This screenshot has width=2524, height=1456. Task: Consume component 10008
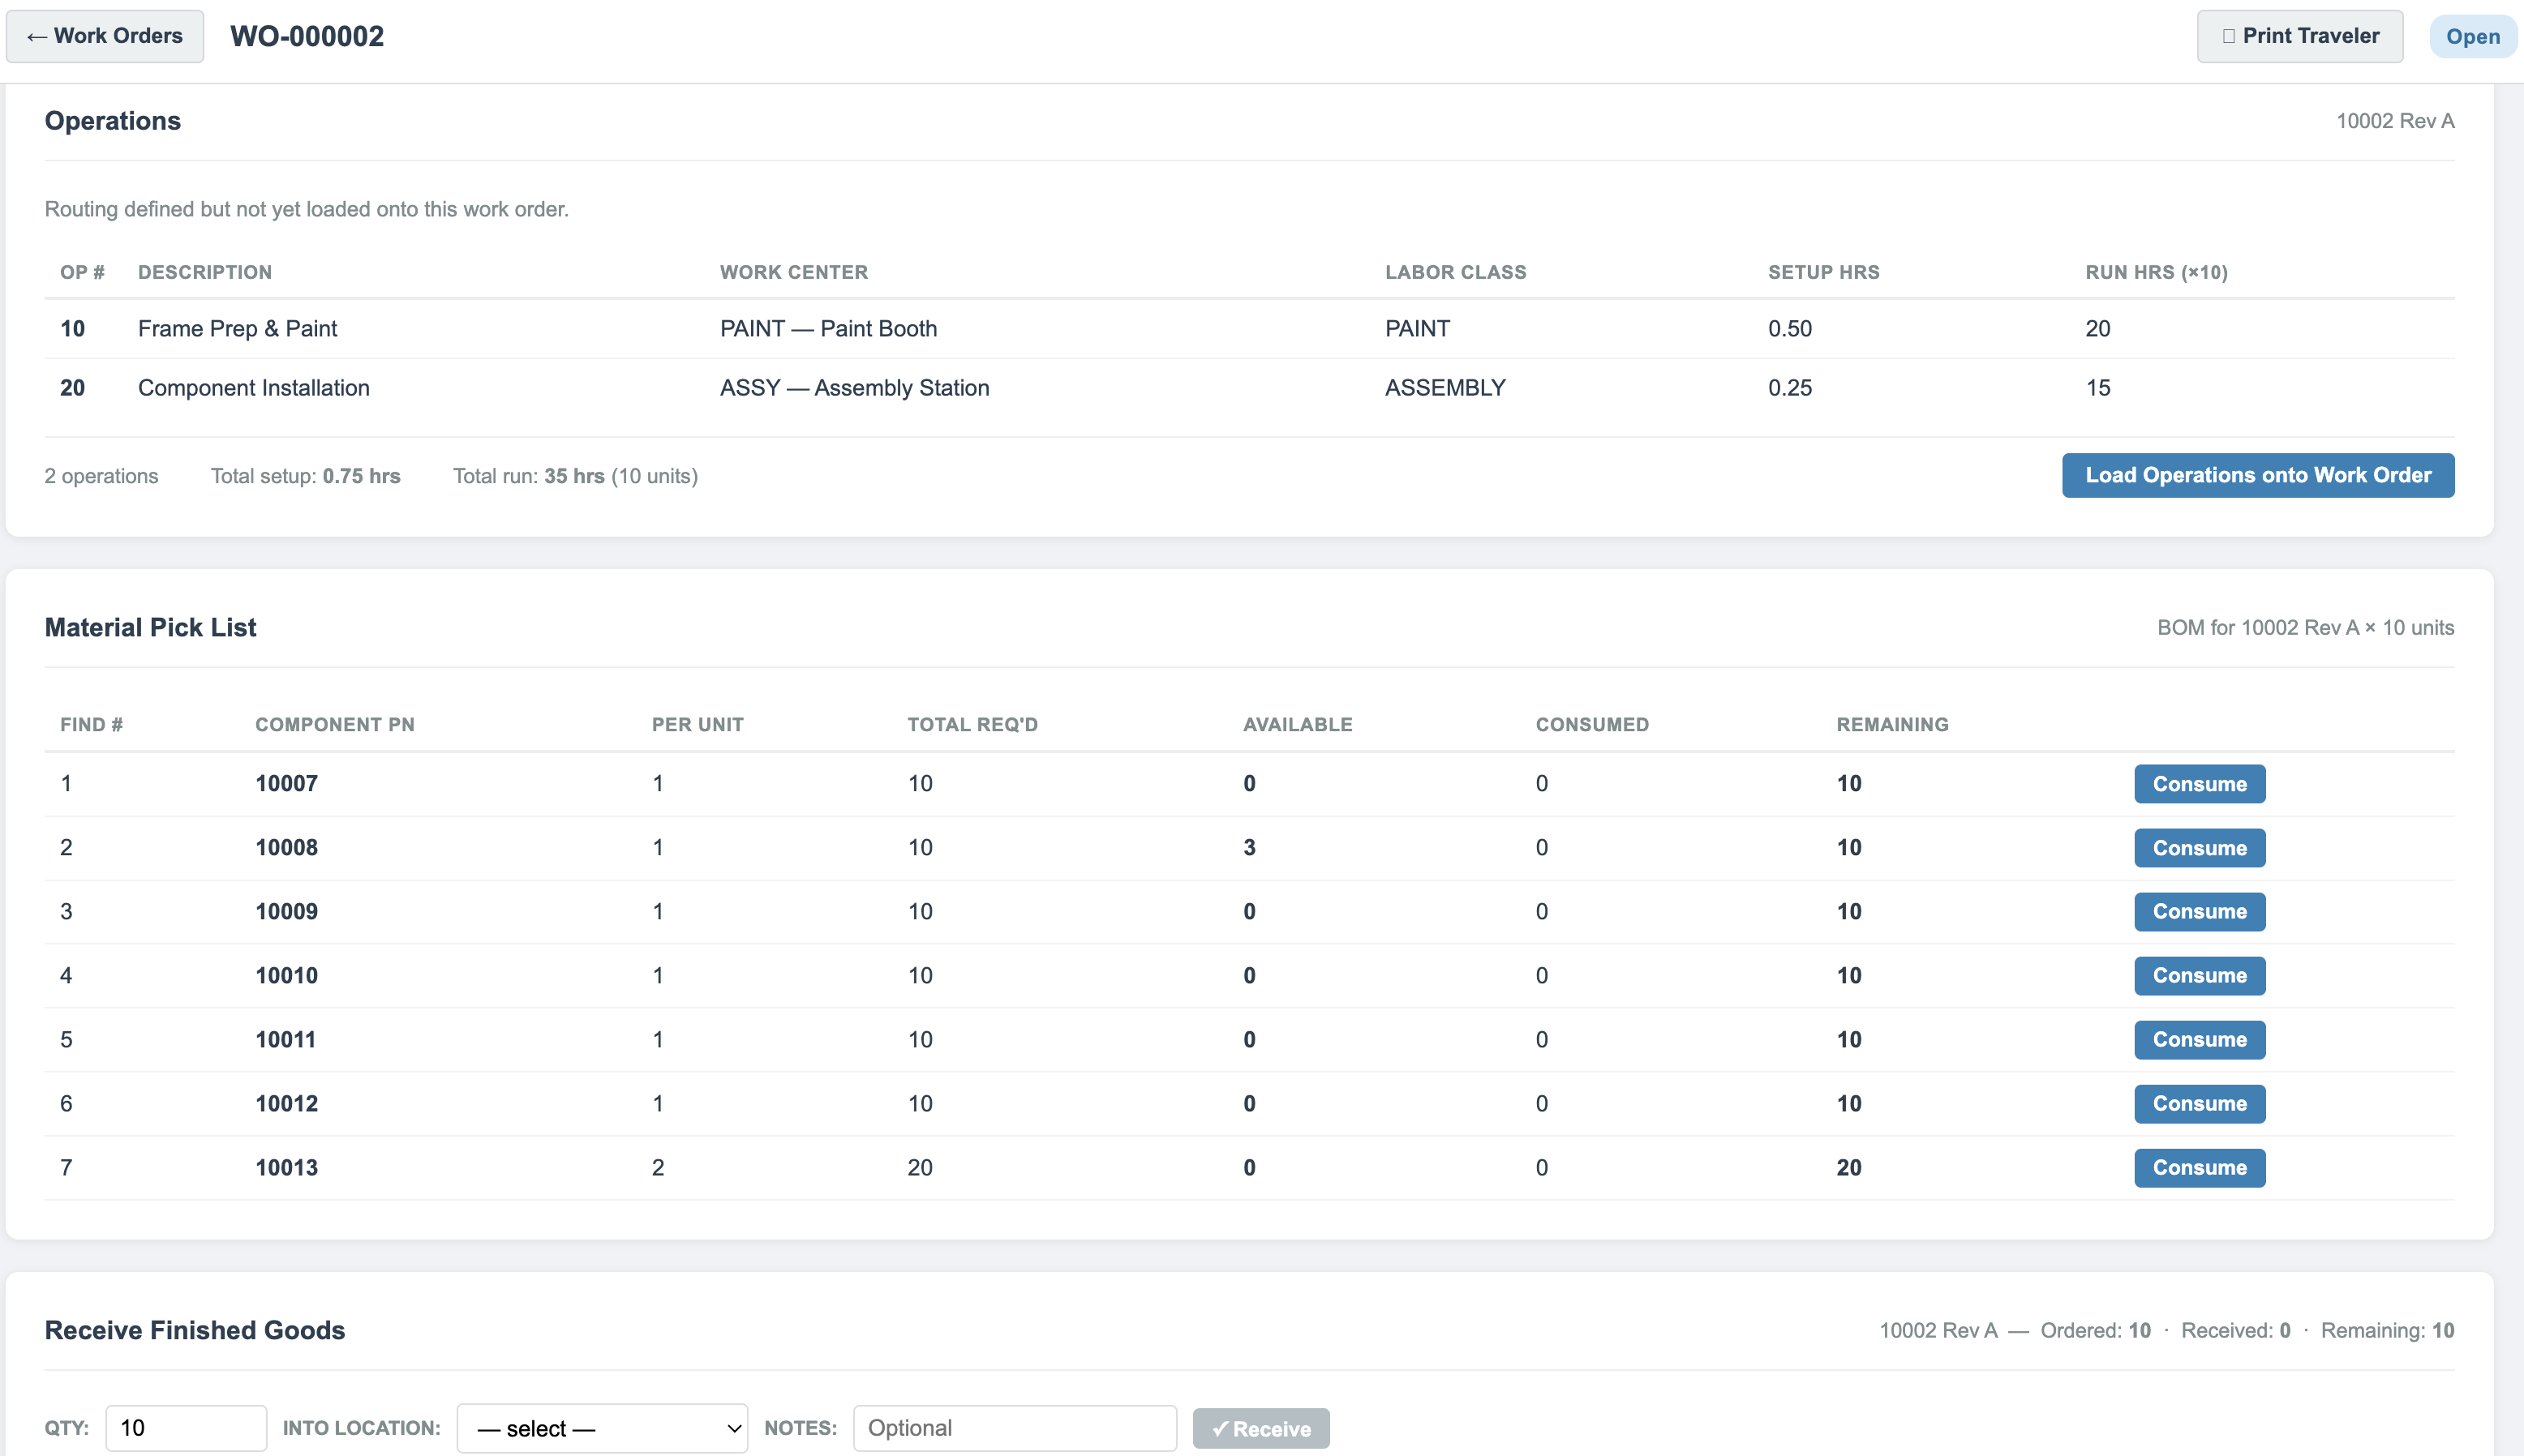(x=2200, y=848)
